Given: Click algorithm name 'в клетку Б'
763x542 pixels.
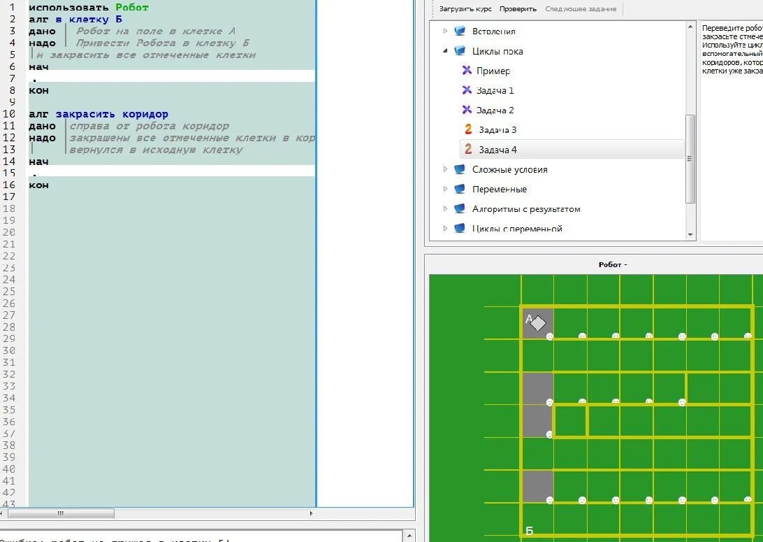Looking at the screenshot, I should 89,20.
